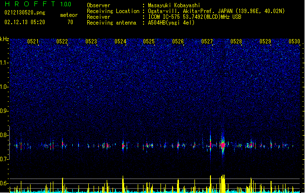
Task: Click the "Receiving Location" label
Action: [113, 11]
